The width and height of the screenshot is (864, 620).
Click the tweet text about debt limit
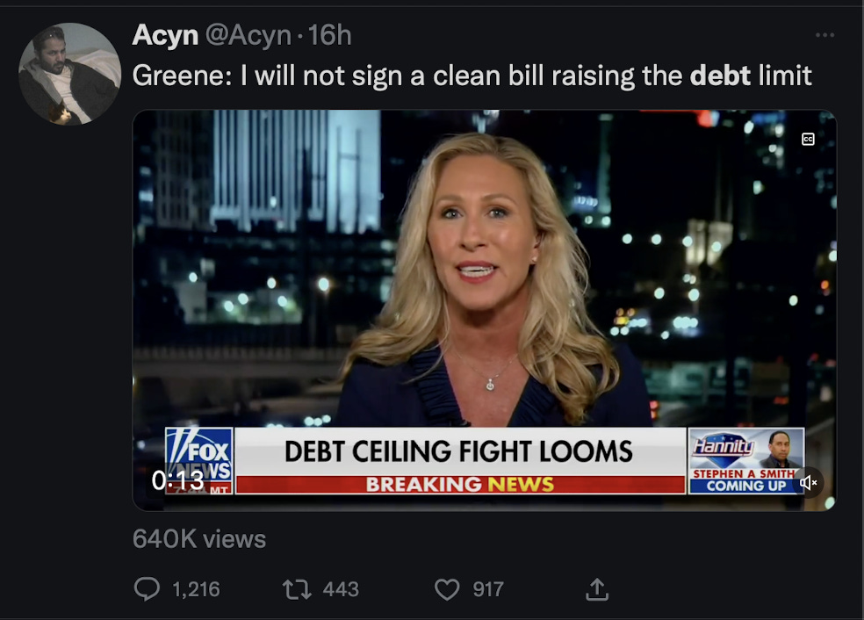coord(472,76)
